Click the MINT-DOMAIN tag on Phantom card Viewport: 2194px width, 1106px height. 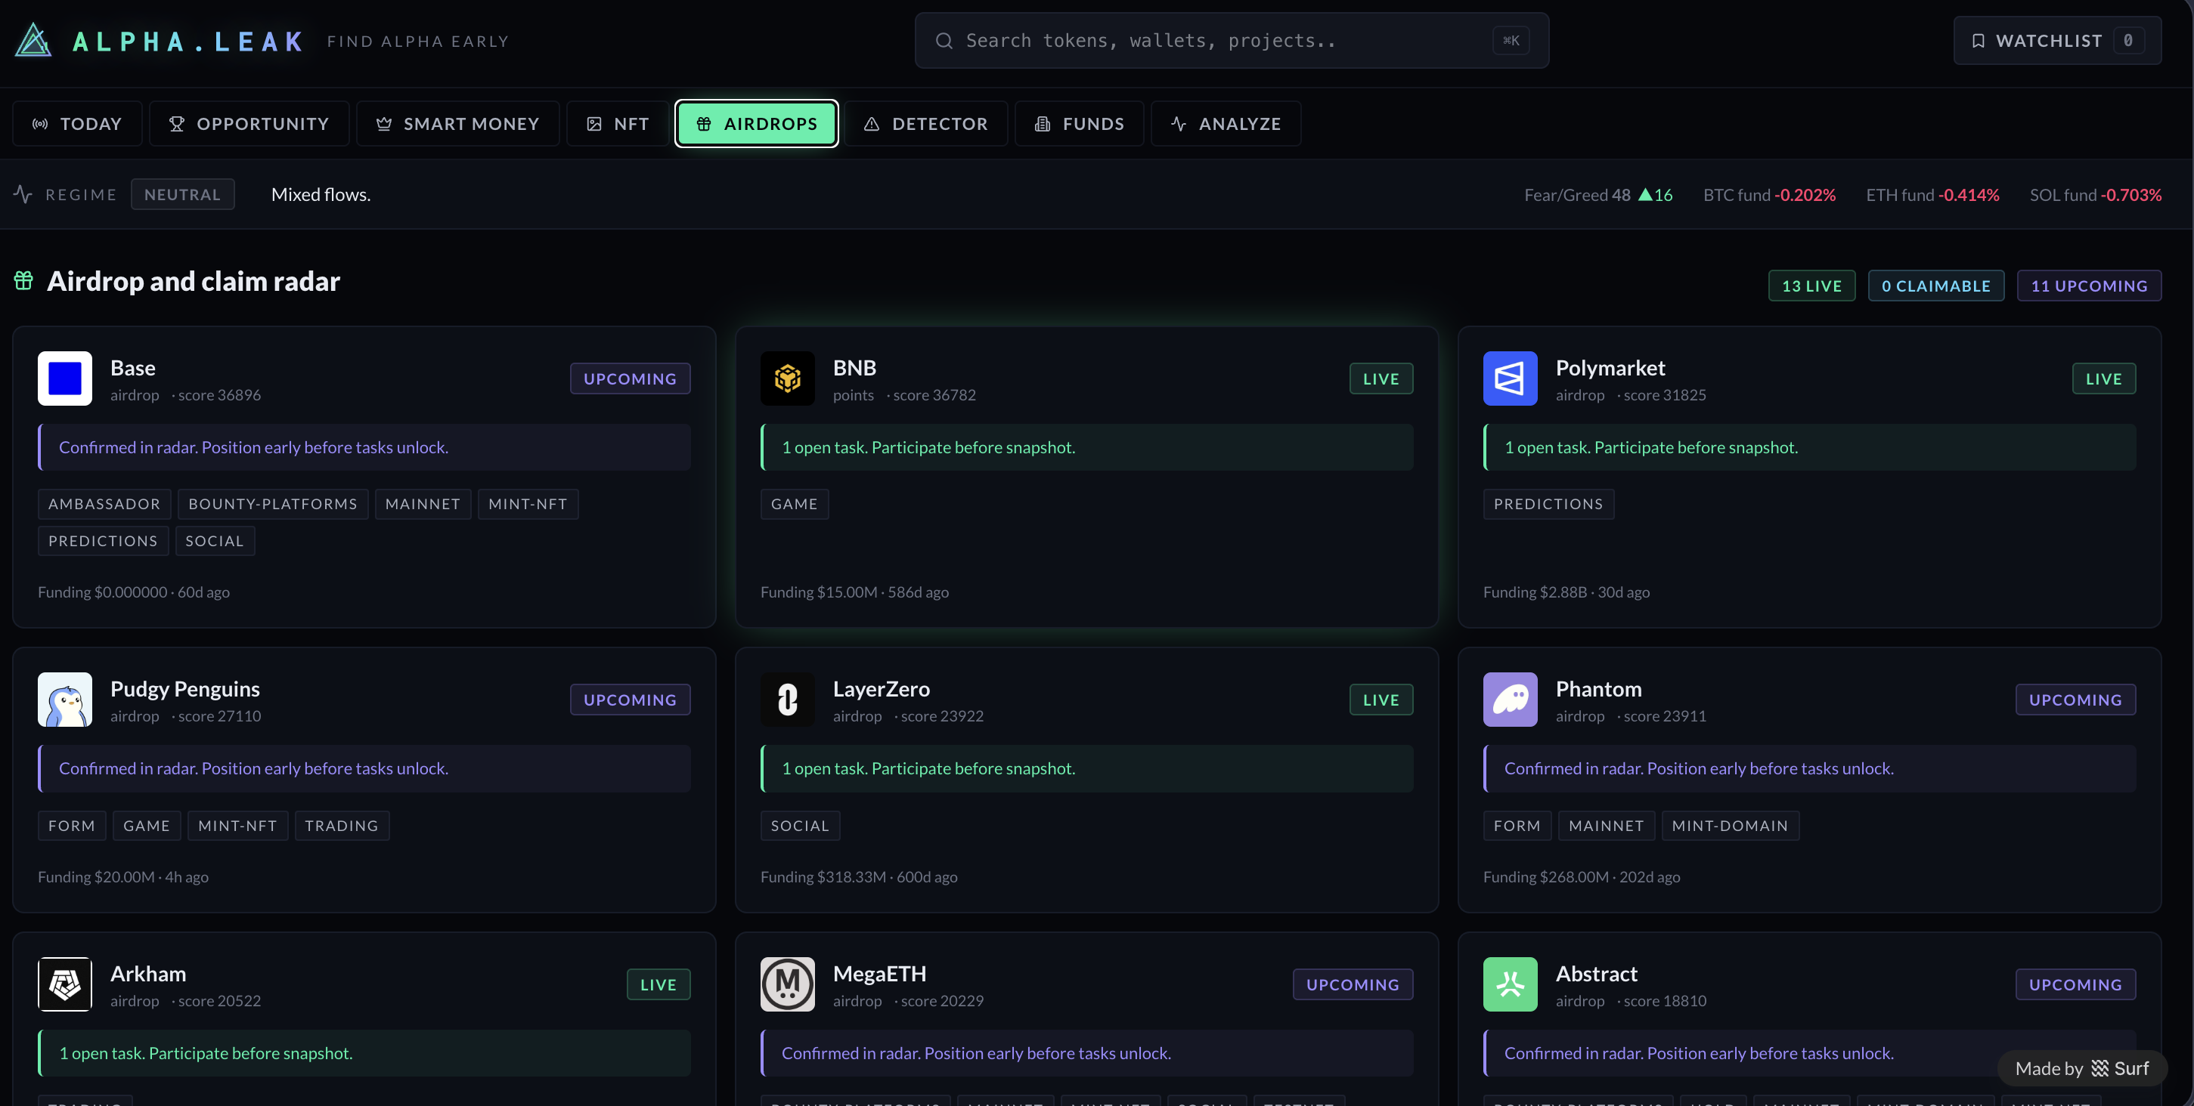tap(1729, 826)
